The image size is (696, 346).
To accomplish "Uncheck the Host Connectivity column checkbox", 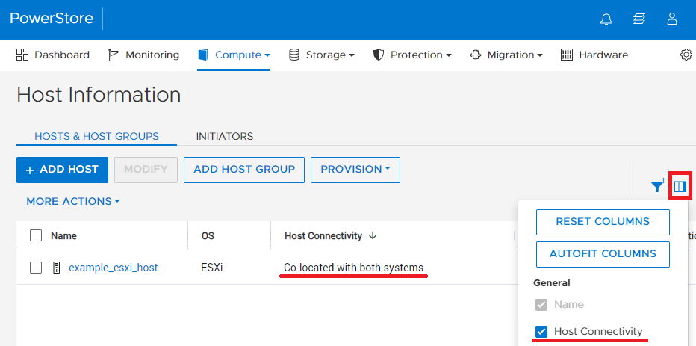I will click(x=542, y=332).
